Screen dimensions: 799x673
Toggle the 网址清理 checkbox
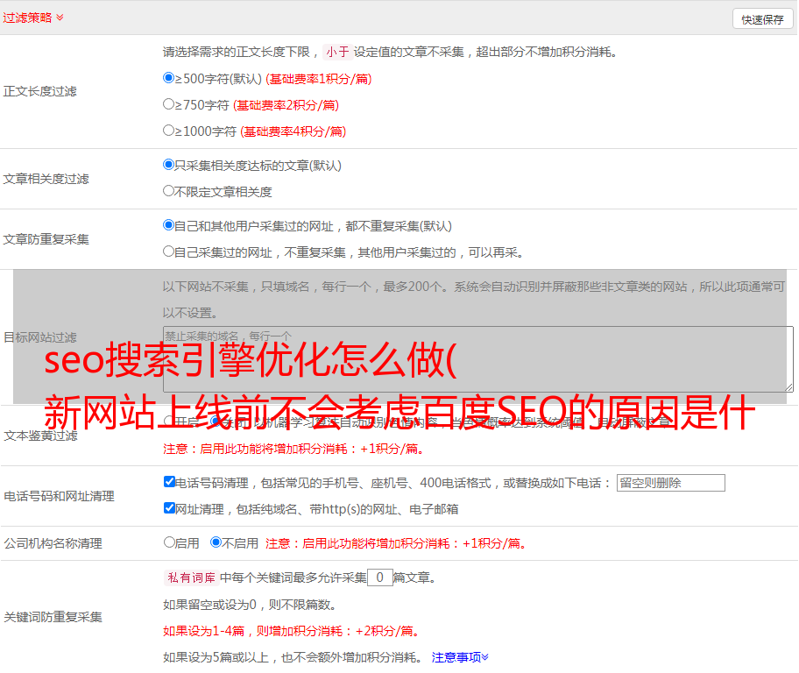(169, 507)
